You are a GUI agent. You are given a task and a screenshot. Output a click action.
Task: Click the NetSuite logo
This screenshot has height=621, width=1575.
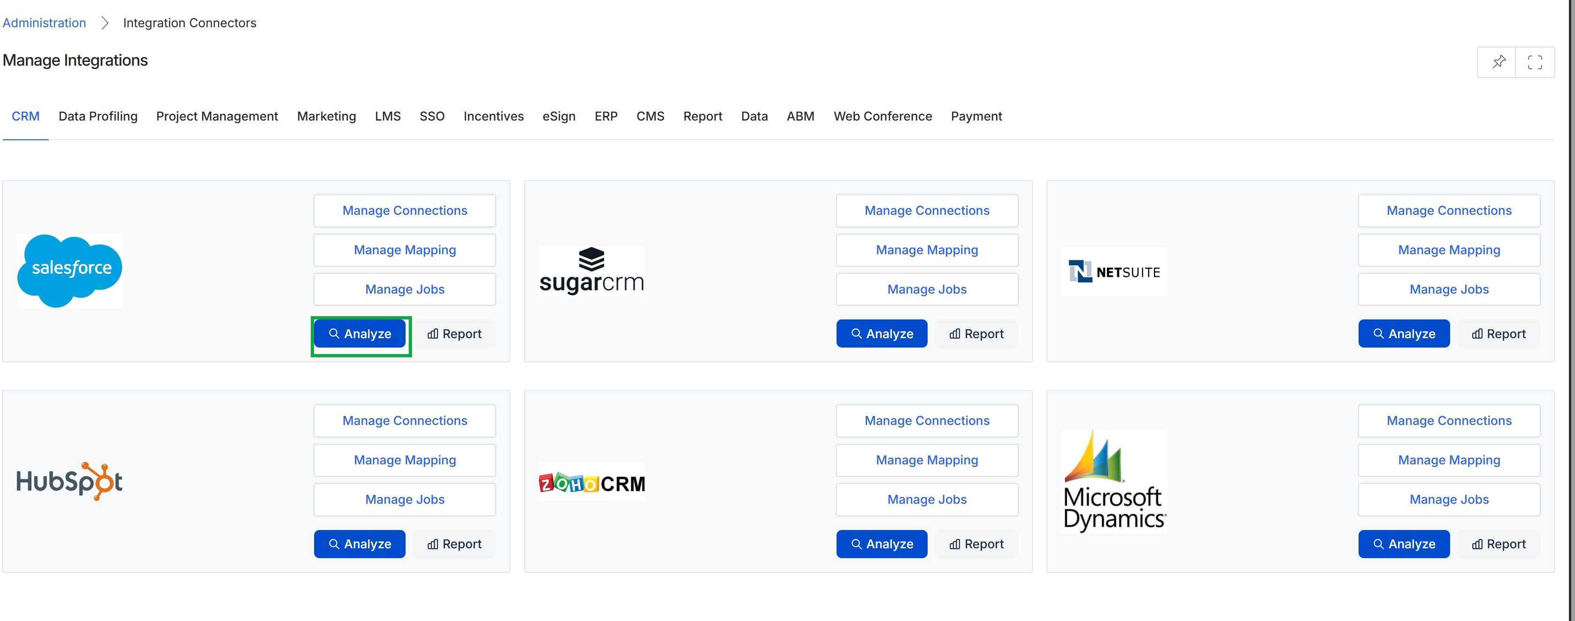(1114, 271)
